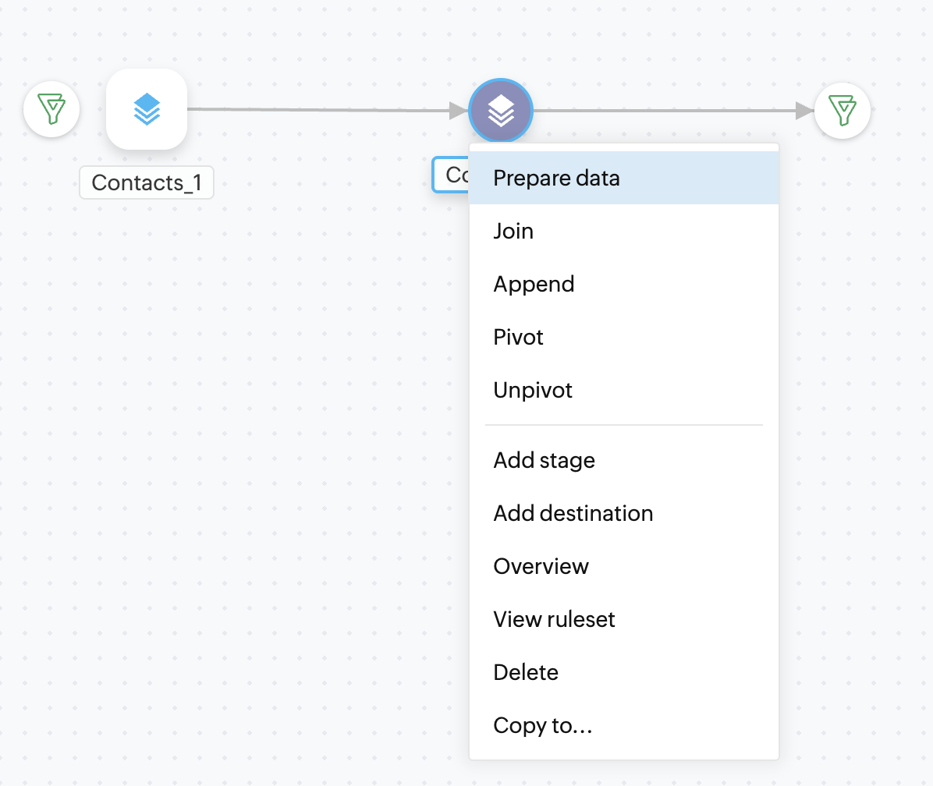Click the green source icon beside Contacts_1
This screenshot has width=933, height=786.
(51, 110)
